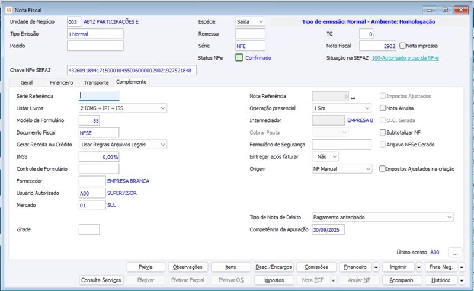Enable the Nota Avulsa checkbox
Screen dimensions: 474x291
[383, 108]
